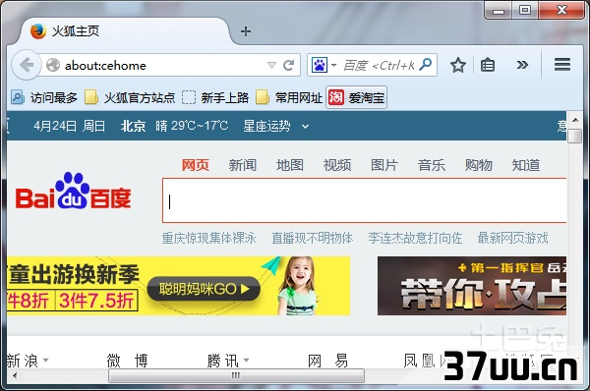Open new tab with plus button
The width and height of the screenshot is (590, 391).
point(246,31)
